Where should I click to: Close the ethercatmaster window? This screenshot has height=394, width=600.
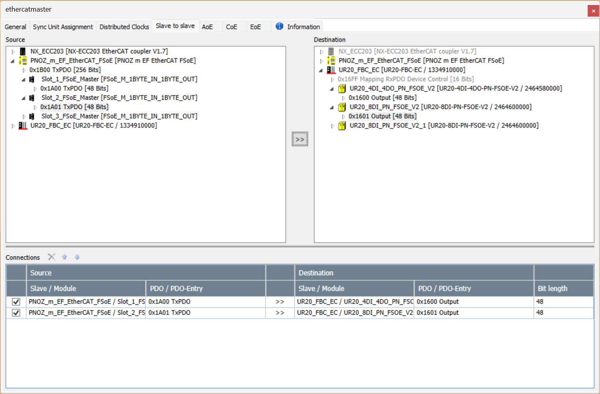pyautogui.click(x=593, y=11)
